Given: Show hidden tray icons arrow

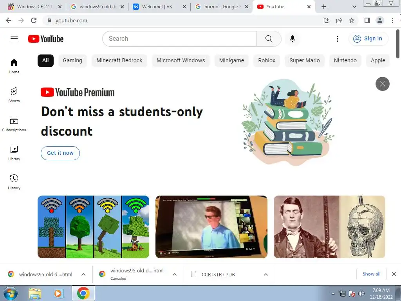Looking at the screenshot, I should [333, 294].
